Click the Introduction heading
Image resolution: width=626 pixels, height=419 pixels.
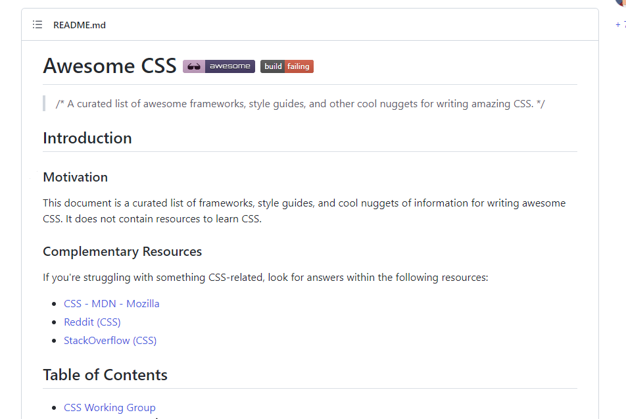[87, 138]
